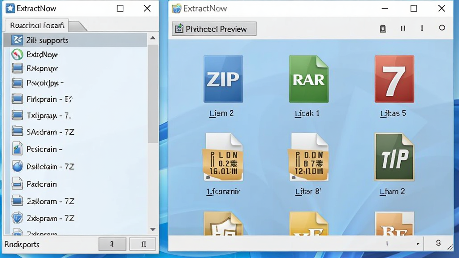Click the vertical scrollbar thumb in the left list

[153, 94]
